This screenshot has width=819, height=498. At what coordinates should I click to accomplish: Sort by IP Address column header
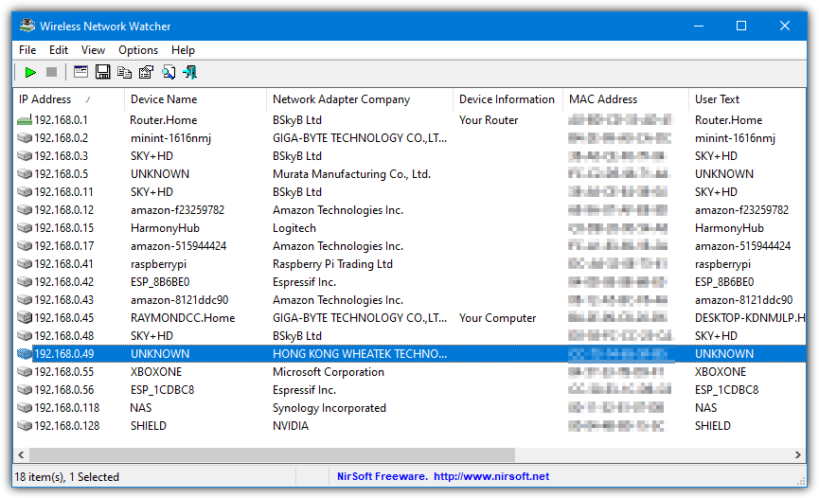click(x=68, y=99)
